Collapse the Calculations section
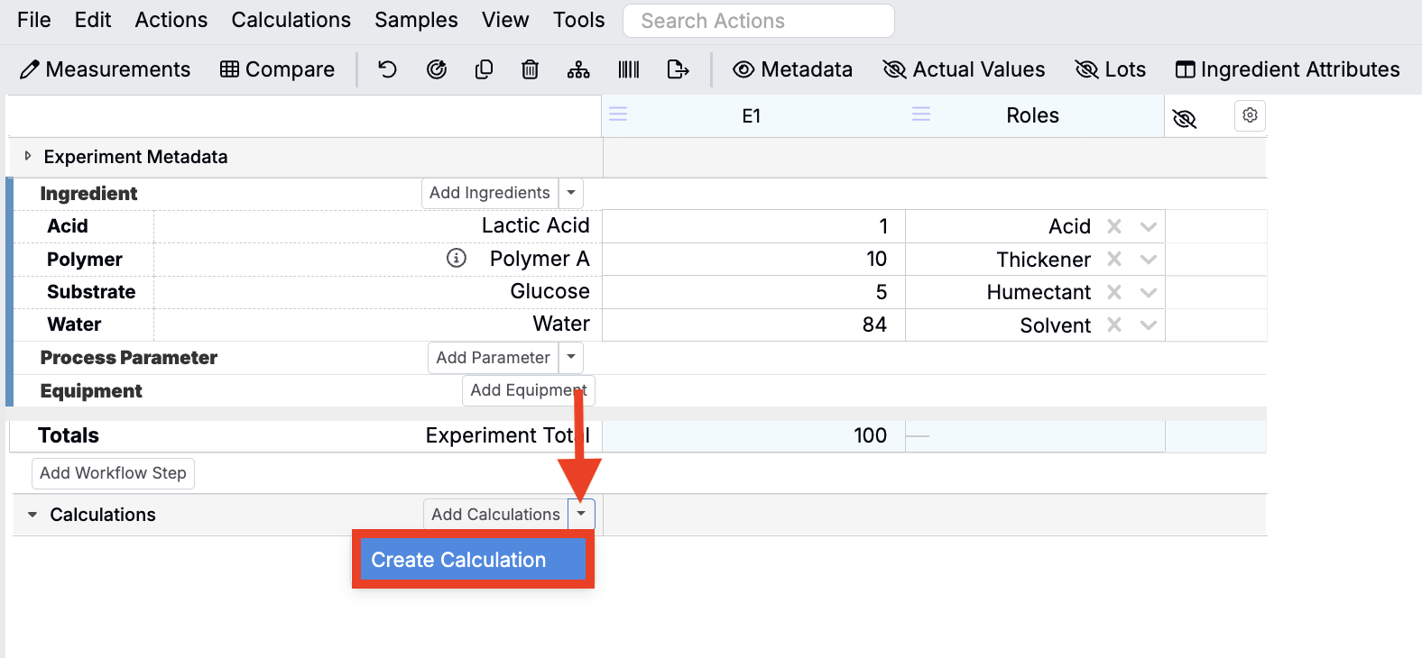 [x=32, y=515]
